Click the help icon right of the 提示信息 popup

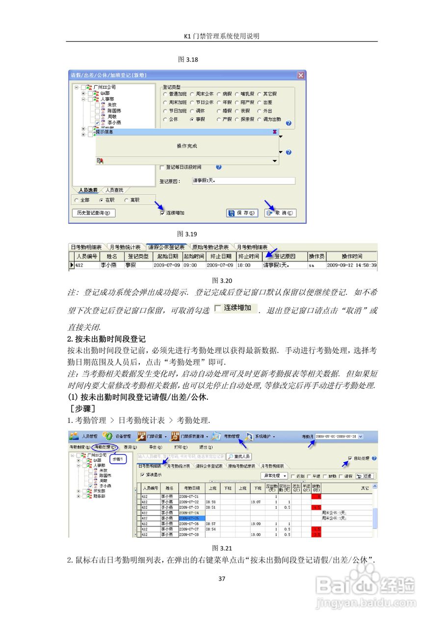point(288,153)
